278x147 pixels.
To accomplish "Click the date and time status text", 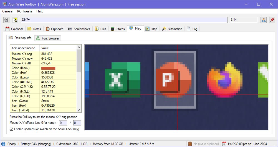I will [x=247, y=144].
